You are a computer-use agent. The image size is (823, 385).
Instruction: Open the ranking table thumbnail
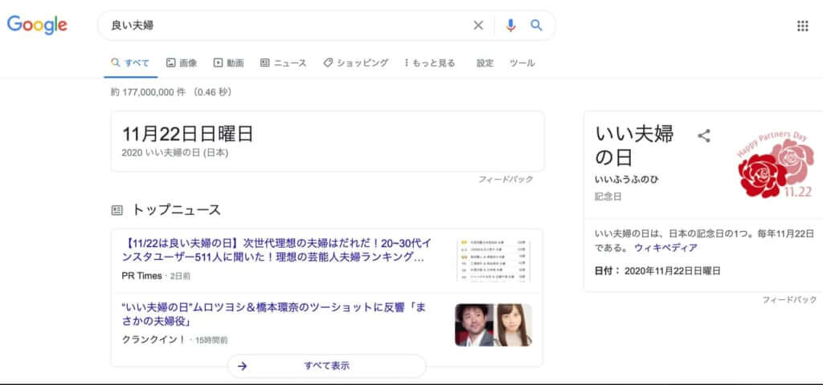coord(493,261)
